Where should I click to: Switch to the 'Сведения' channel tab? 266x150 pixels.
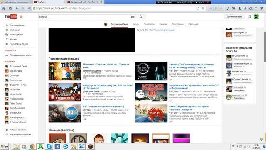(x=193, y=24)
